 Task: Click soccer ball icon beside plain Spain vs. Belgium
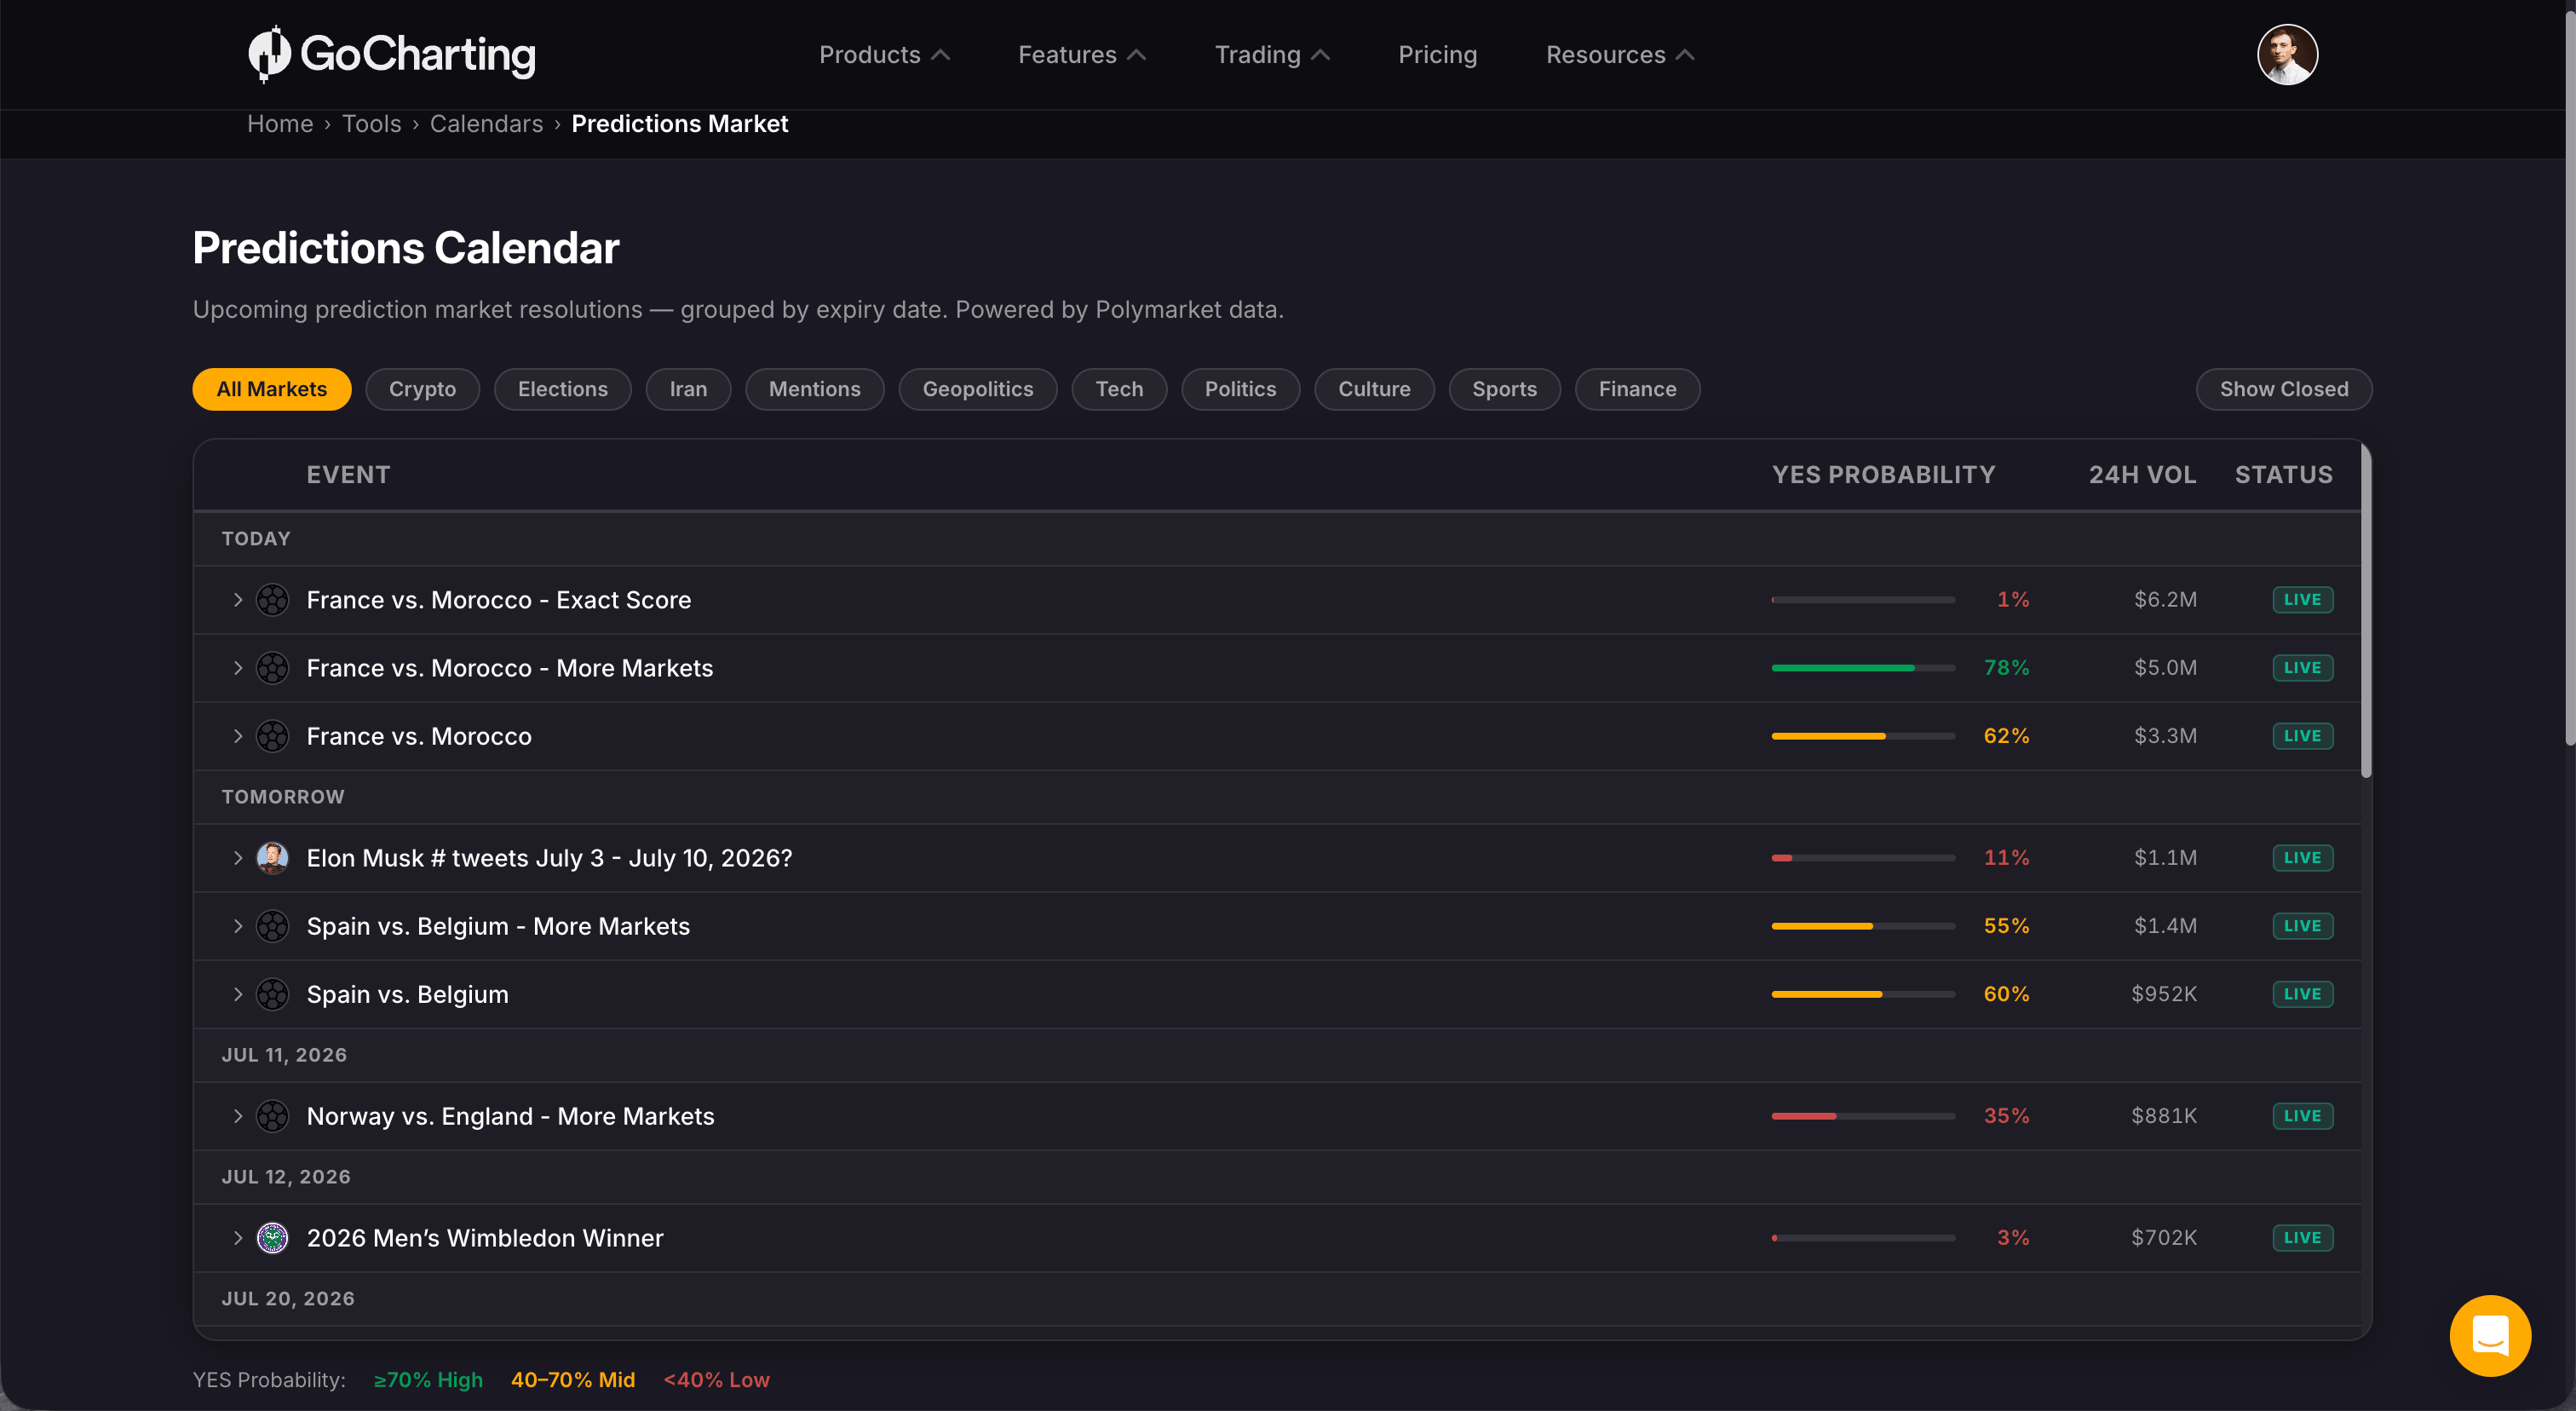pos(272,994)
